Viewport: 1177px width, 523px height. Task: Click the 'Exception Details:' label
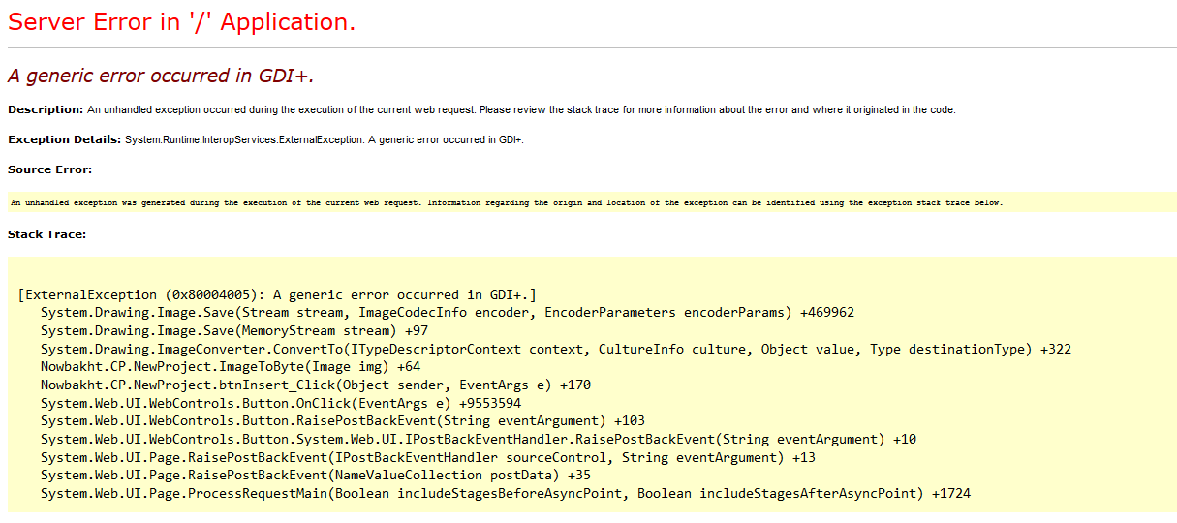point(65,139)
